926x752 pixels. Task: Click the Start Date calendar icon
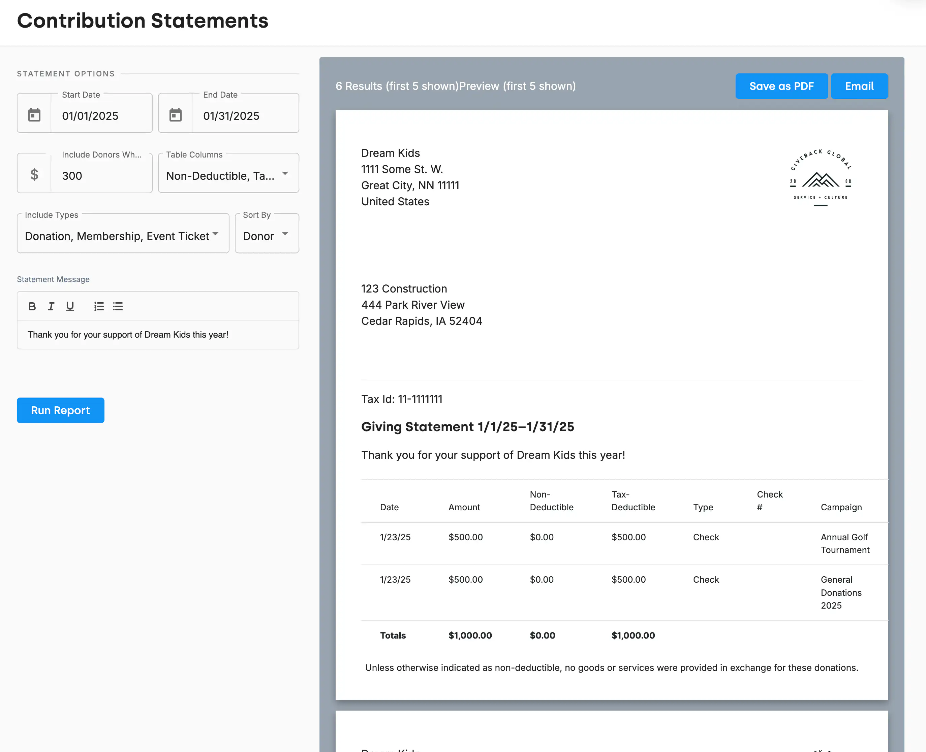[x=34, y=115]
